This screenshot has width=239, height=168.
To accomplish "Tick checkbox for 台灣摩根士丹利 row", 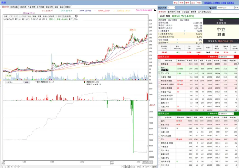I will [159, 84].
